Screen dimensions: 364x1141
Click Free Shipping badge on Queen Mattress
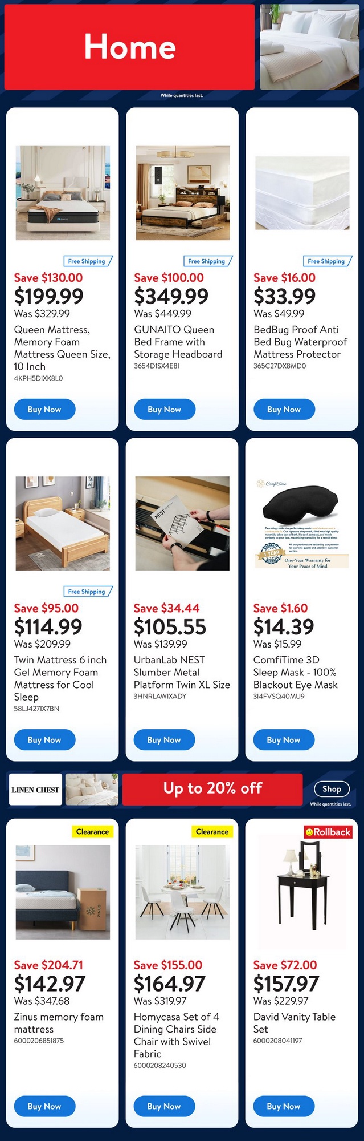coord(87,261)
